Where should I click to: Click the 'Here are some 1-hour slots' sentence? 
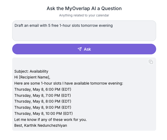(x=69, y=83)
